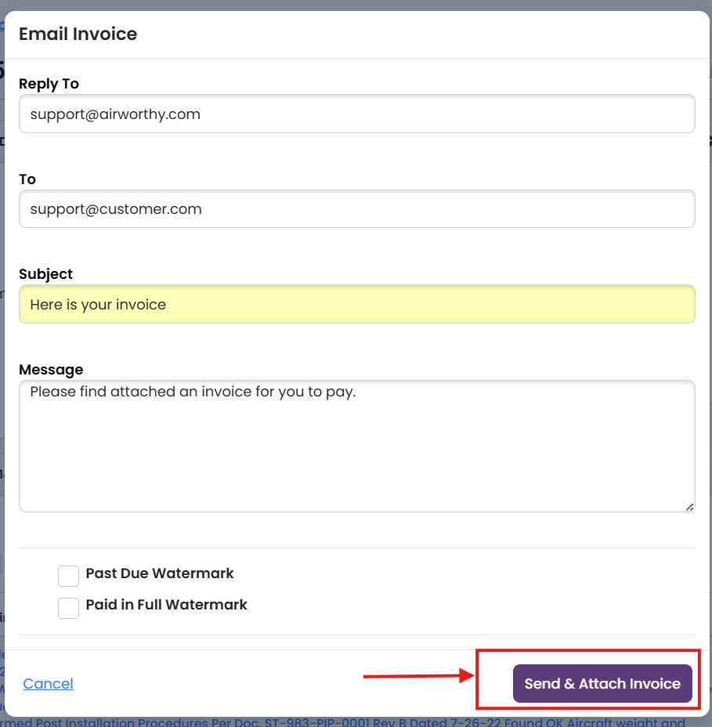
Task: Focus the highlighted Subject field
Action: [x=356, y=304]
